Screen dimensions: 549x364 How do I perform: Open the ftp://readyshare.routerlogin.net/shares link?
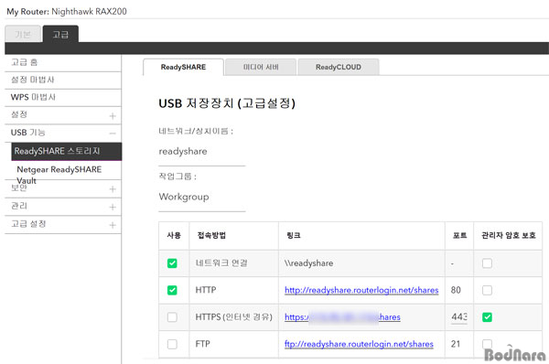click(359, 344)
